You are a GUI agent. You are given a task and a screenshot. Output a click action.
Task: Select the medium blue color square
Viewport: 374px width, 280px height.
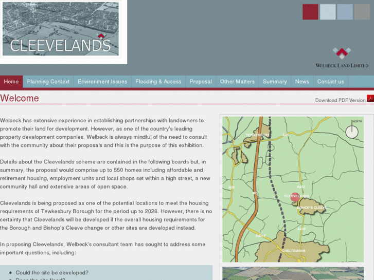point(345,12)
